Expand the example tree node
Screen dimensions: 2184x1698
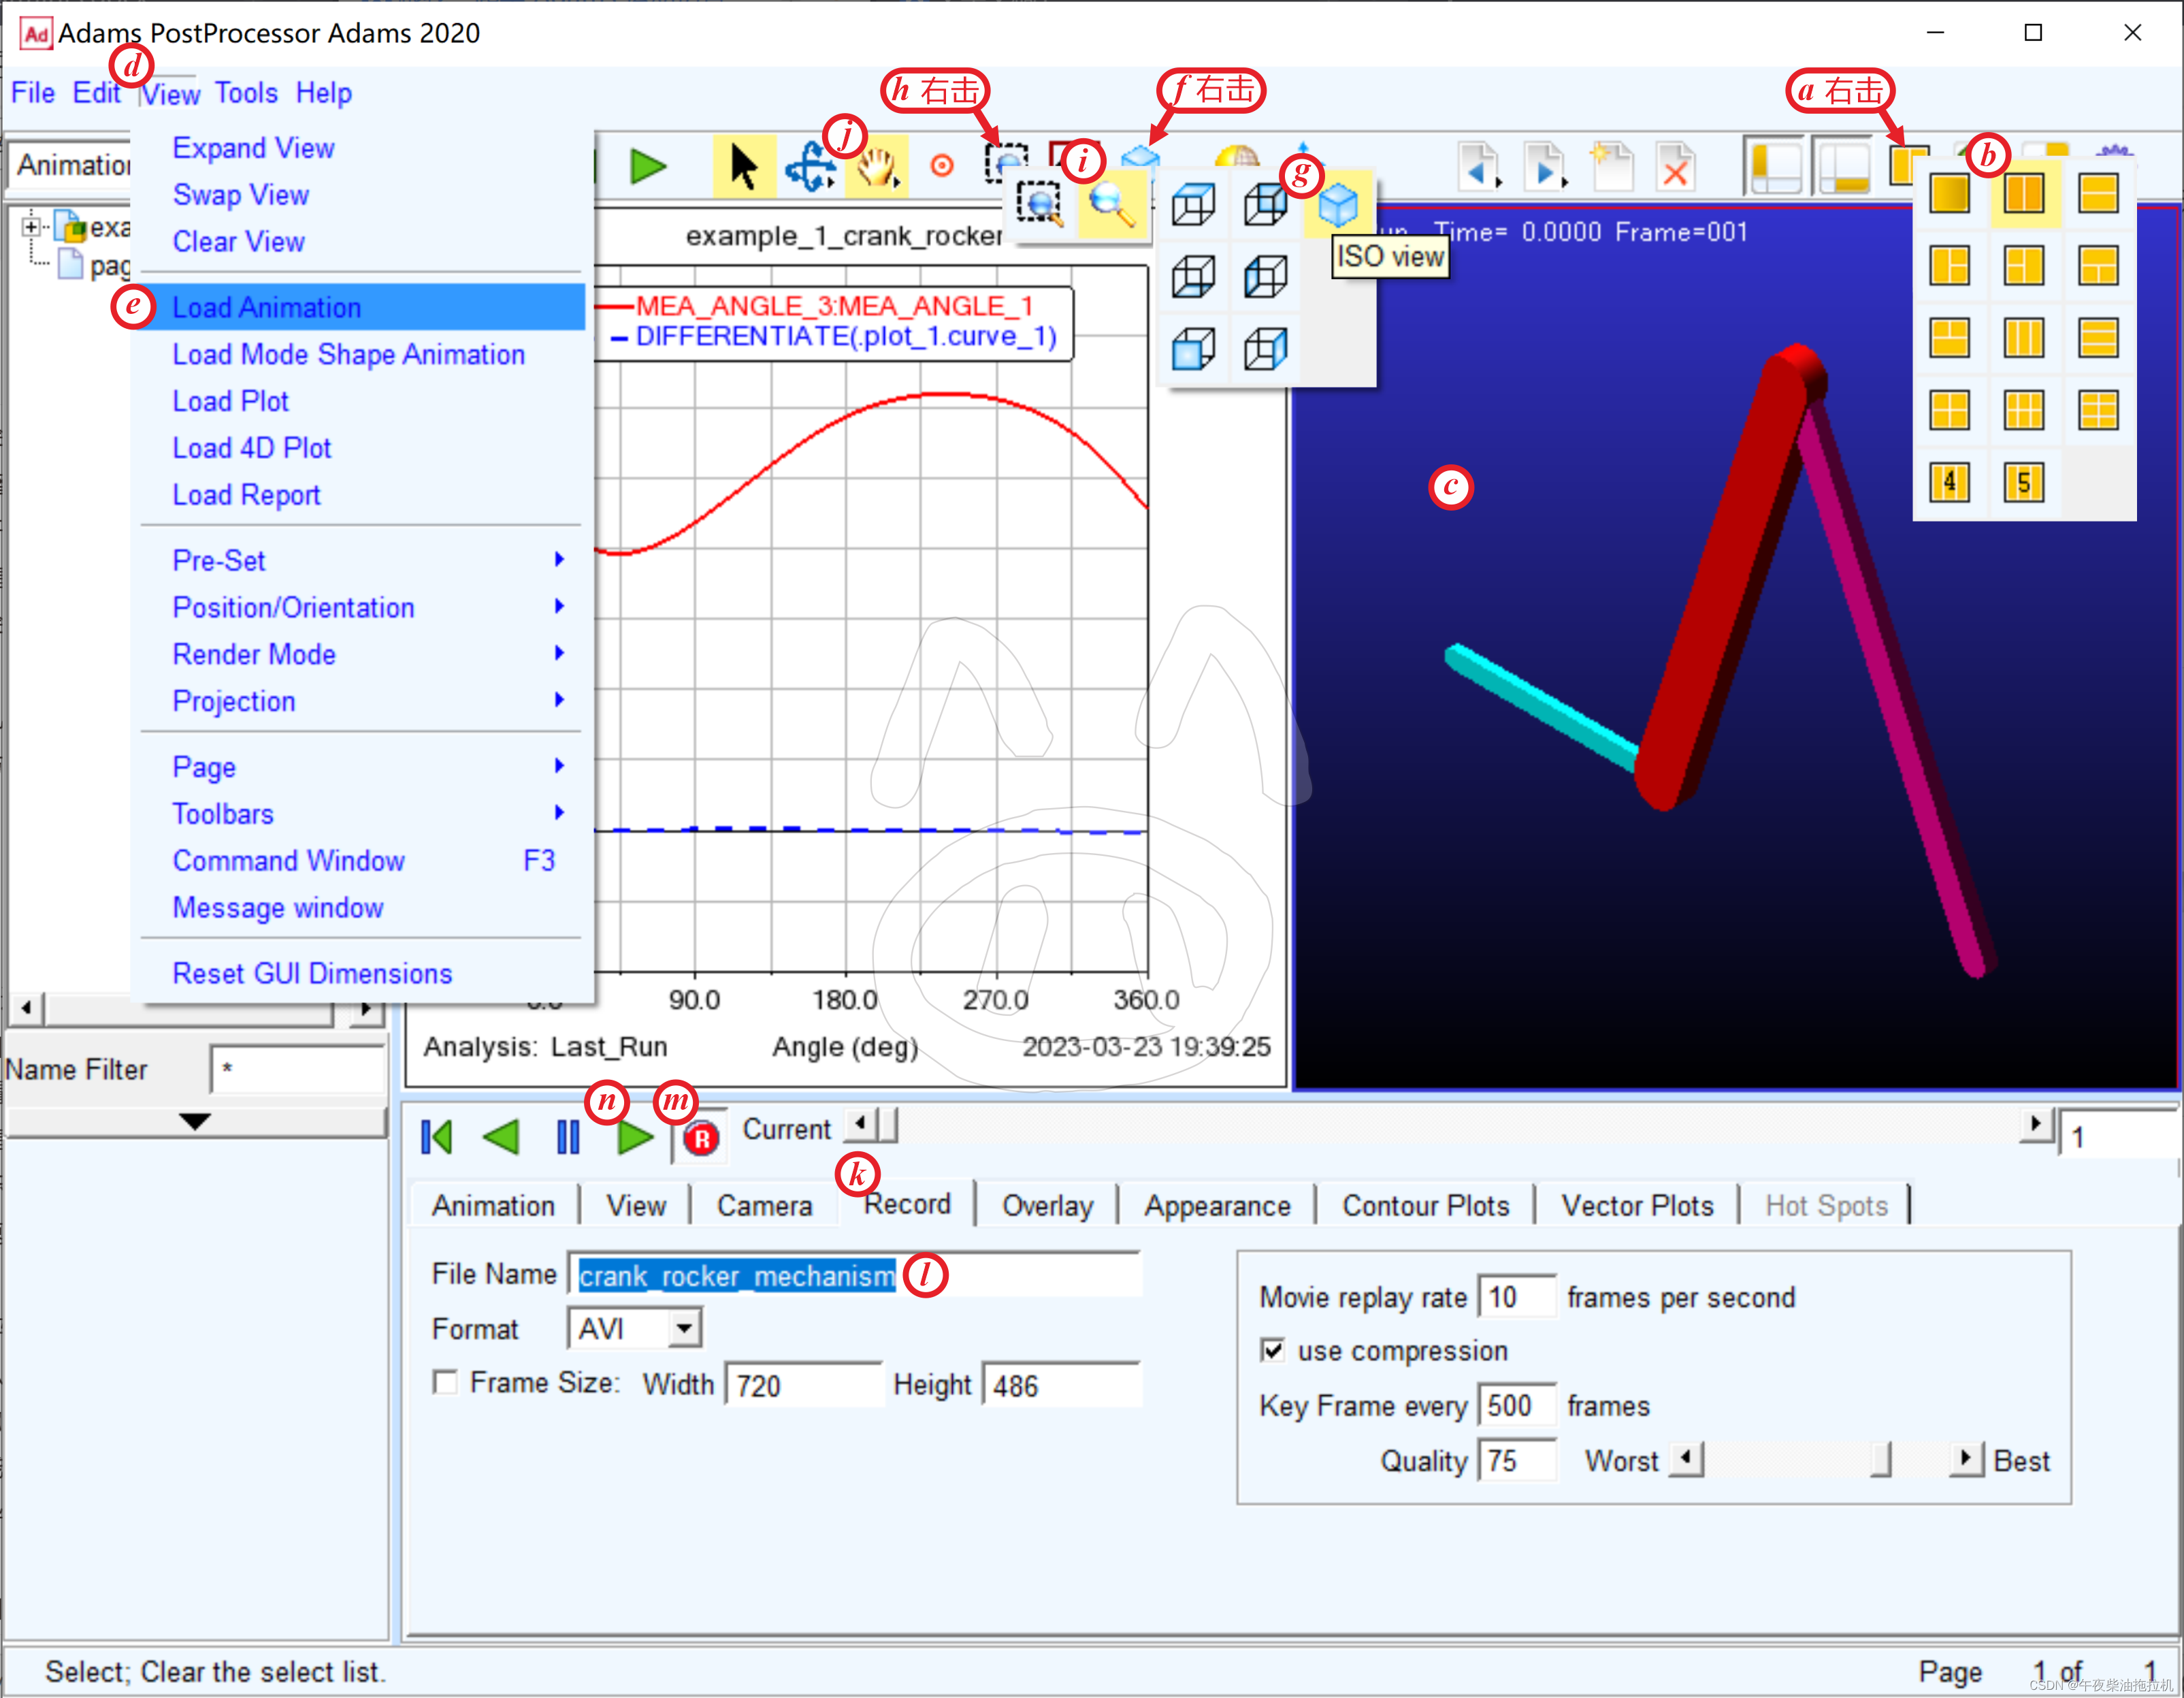(x=31, y=226)
